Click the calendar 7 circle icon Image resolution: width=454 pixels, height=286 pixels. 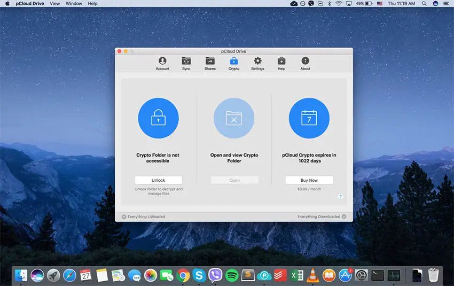309,118
